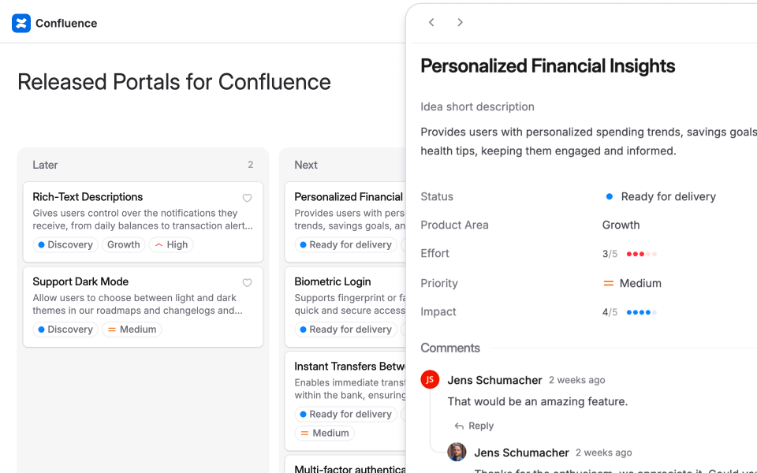The image size is (757, 473).
Task: Open the Rich-Text Descriptions idea card
Action: [x=88, y=197]
